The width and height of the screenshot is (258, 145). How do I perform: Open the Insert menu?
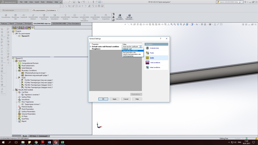[37, 2]
